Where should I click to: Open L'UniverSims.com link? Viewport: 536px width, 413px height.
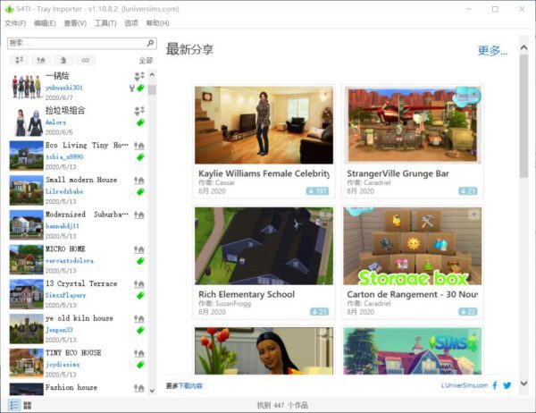(465, 385)
